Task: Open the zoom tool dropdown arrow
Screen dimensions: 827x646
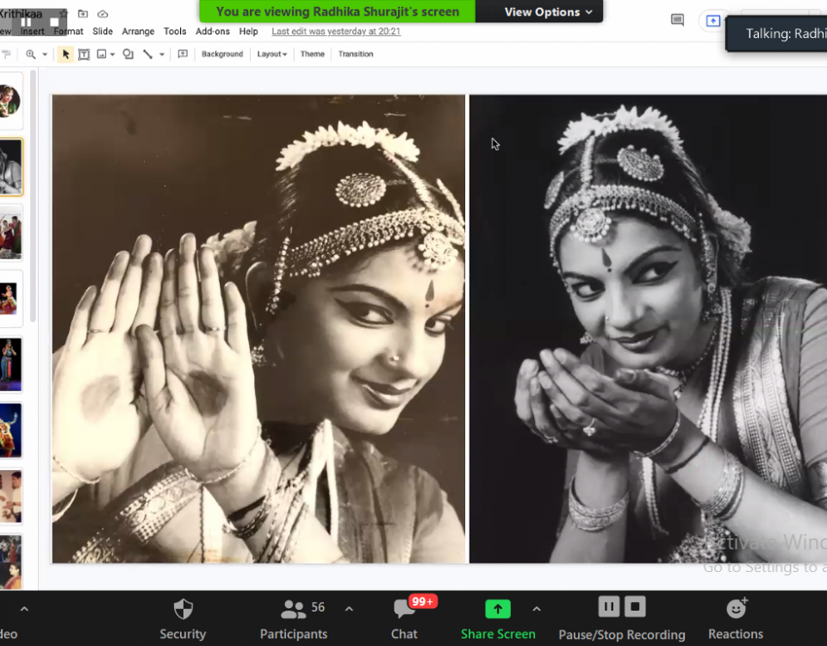Action: 45,54
